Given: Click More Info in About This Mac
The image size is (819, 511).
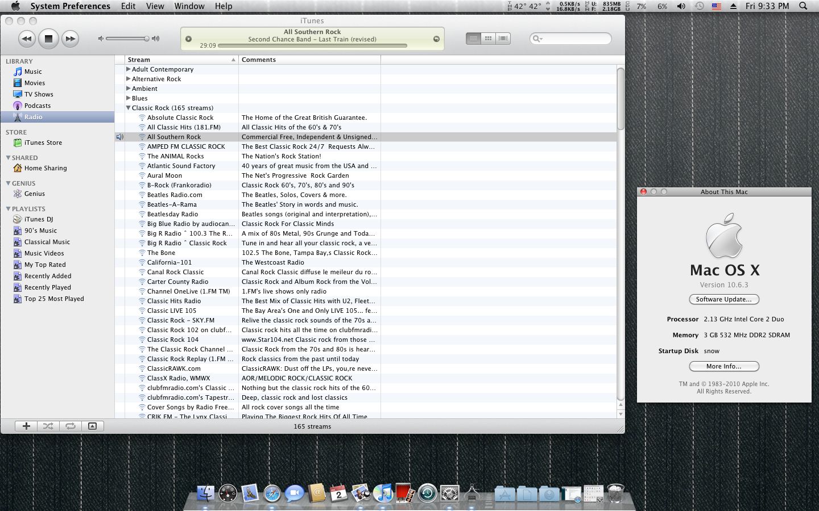Looking at the screenshot, I should [724, 366].
